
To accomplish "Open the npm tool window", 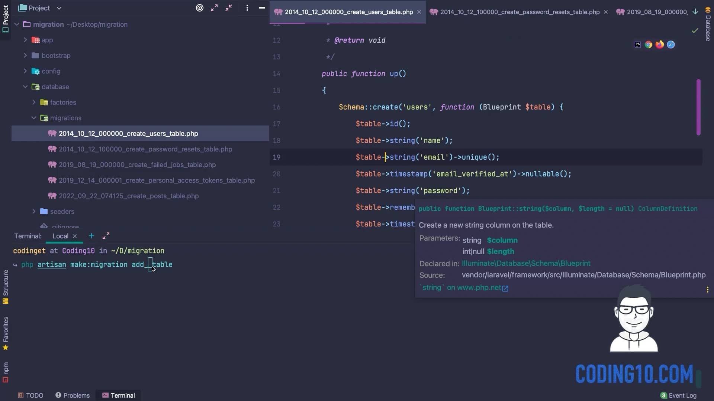I will 6,372.
